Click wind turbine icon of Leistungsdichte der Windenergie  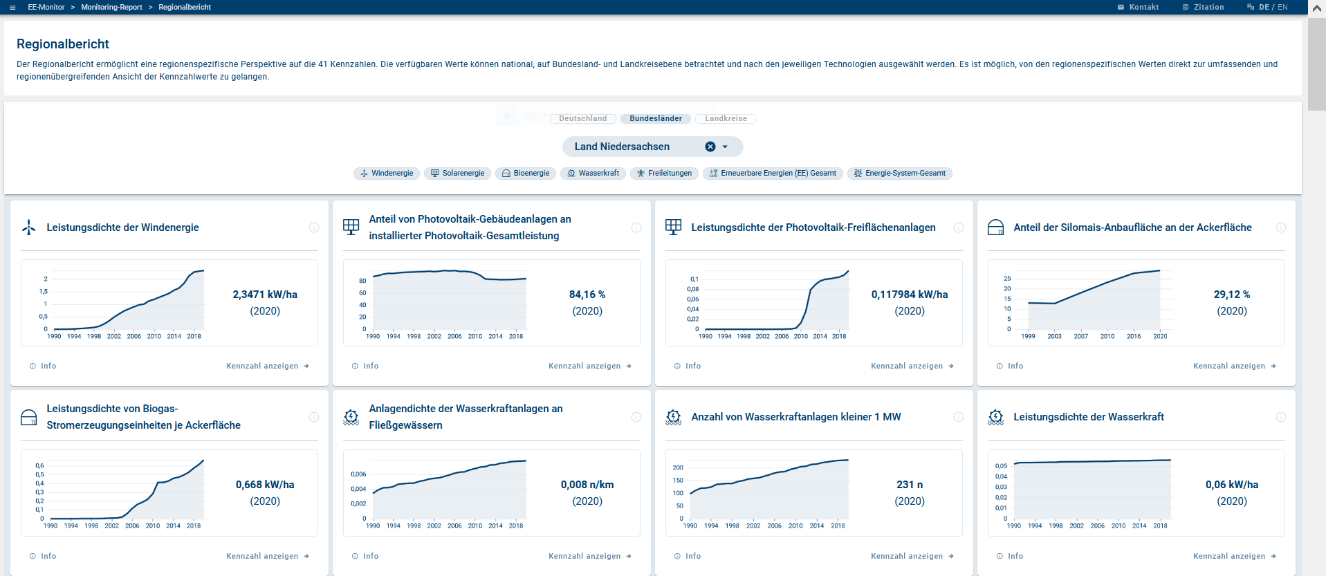coord(29,227)
